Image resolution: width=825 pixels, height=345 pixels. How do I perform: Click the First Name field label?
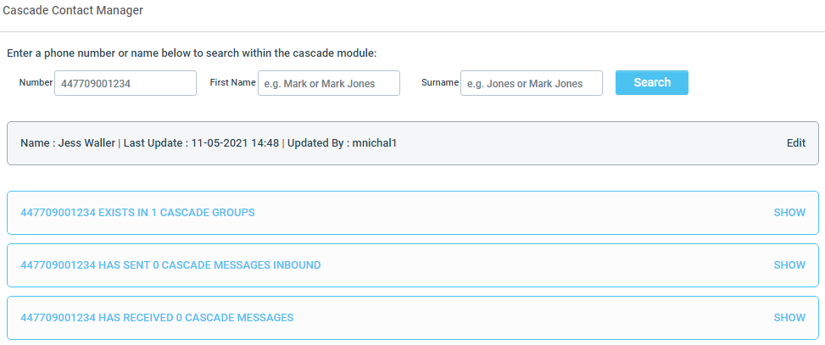pos(232,82)
